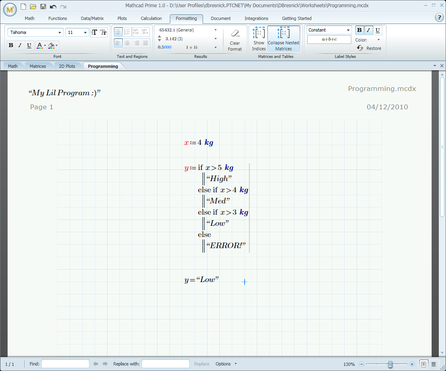Open the Help question mark icon
The height and width of the screenshot is (371, 446).
tap(438, 18)
